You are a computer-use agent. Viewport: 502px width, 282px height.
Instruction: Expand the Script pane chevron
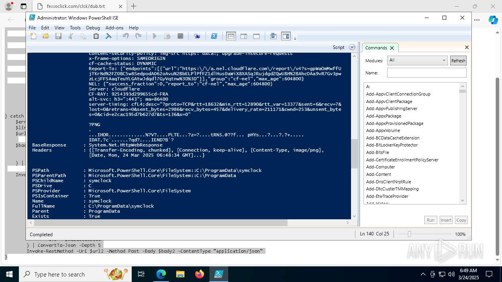pyautogui.click(x=352, y=47)
